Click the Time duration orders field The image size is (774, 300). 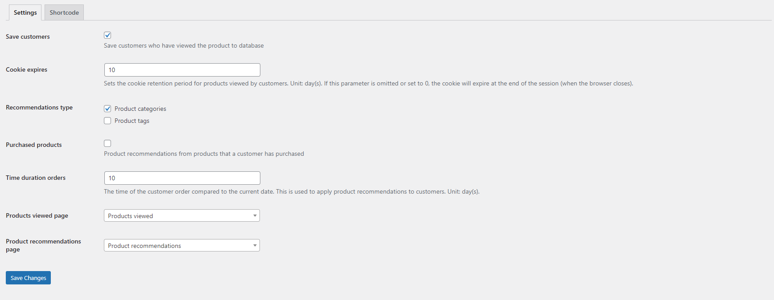pos(182,178)
